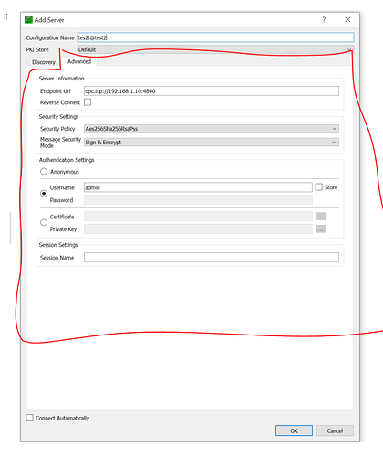The height and width of the screenshot is (457, 383).
Task: Open the Message Security Mode dropdown
Action: [212, 142]
